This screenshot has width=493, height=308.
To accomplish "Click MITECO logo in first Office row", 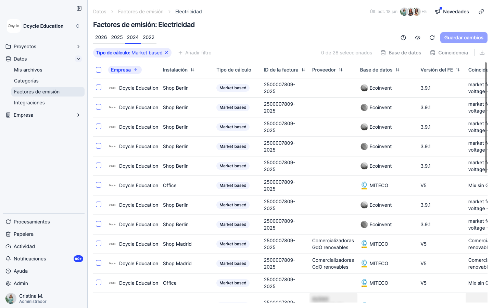I will tap(364, 185).
